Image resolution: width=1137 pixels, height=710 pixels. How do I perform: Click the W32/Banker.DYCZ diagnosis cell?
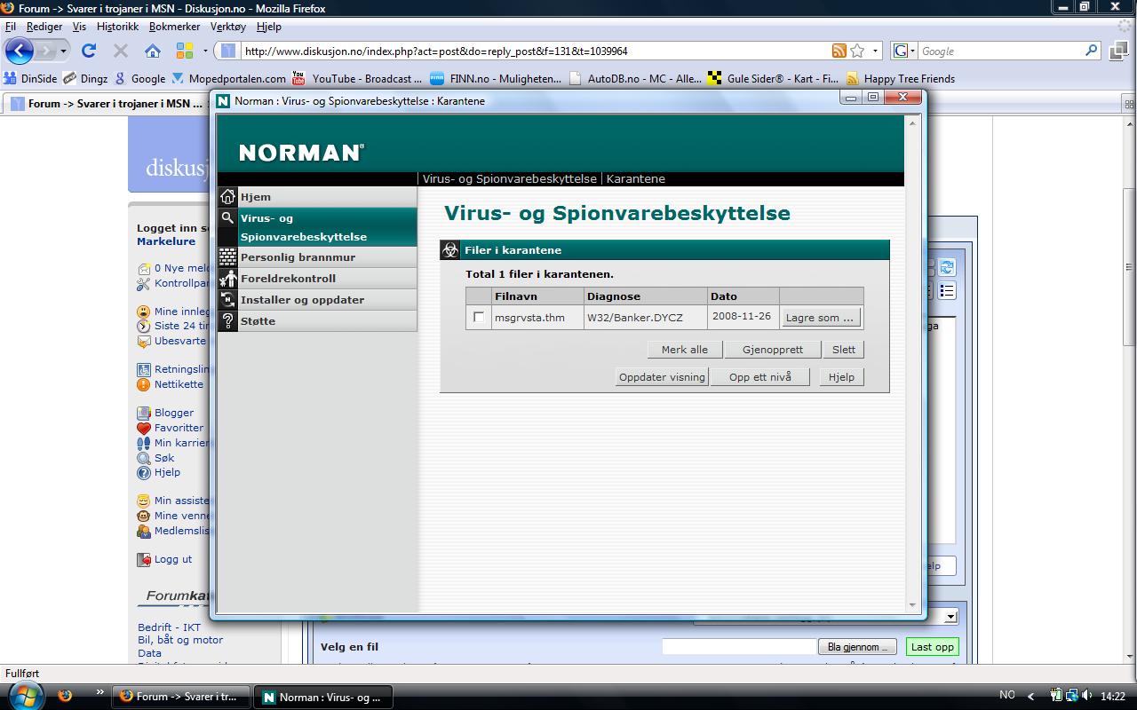point(645,317)
